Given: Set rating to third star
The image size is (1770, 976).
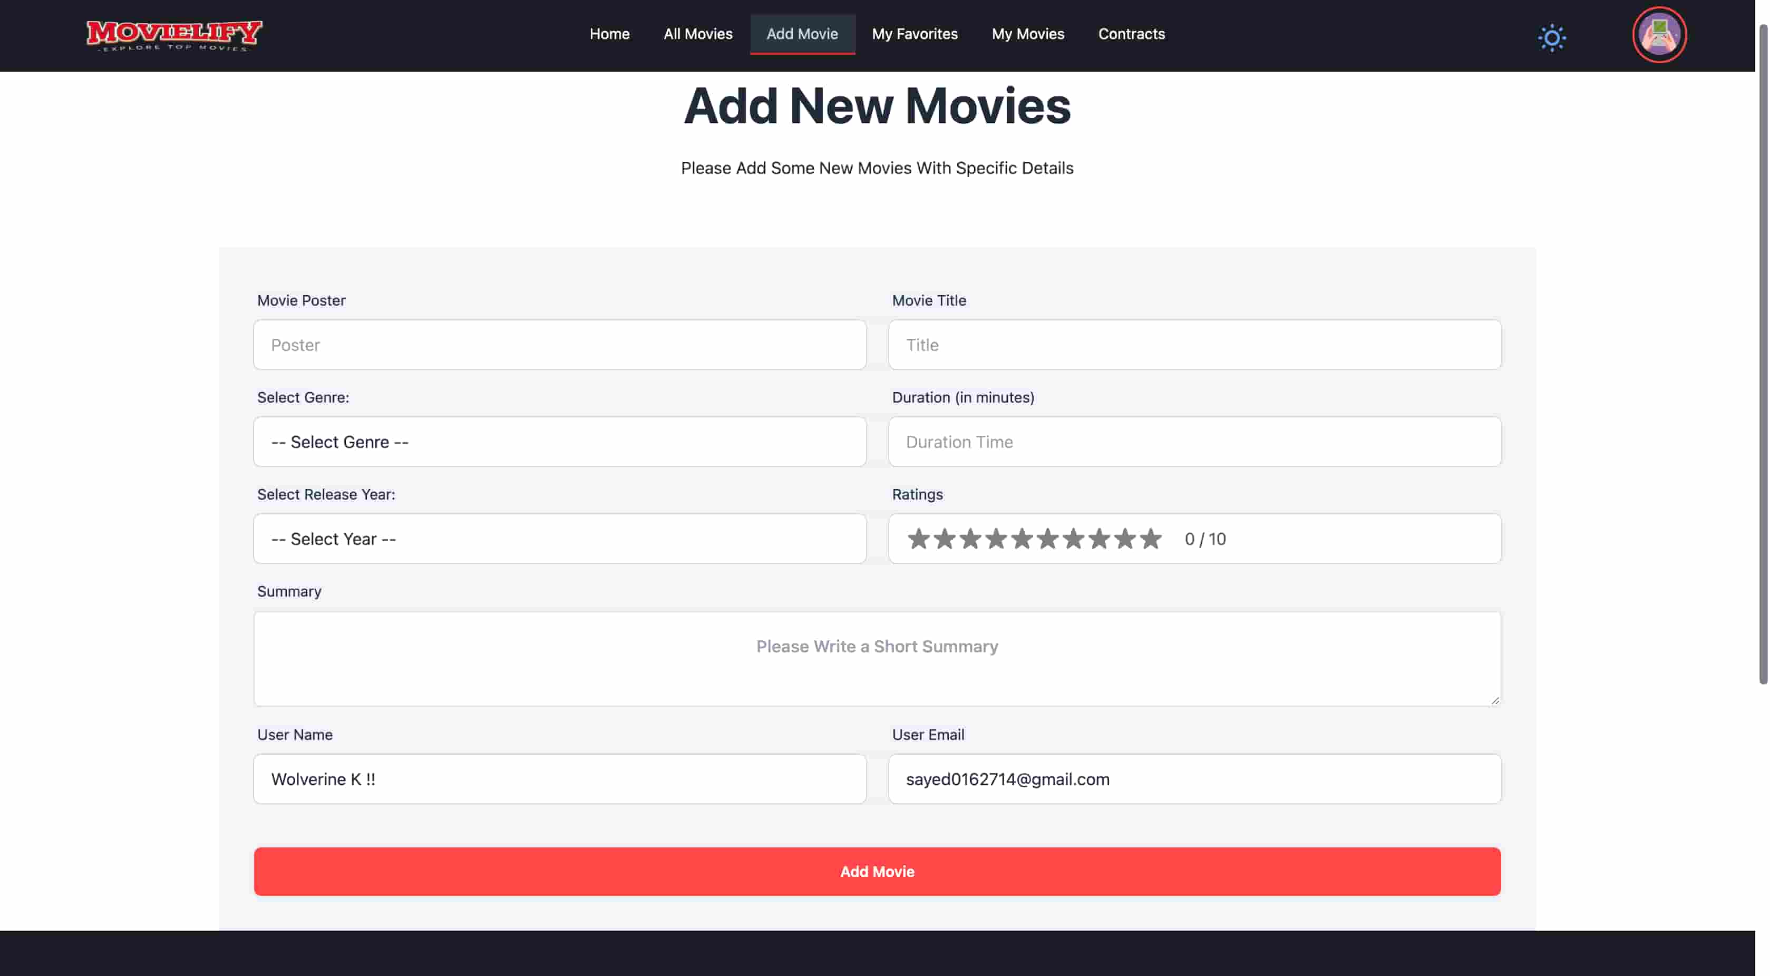Looking at the screenshot, I should click(x=970, y=539).
